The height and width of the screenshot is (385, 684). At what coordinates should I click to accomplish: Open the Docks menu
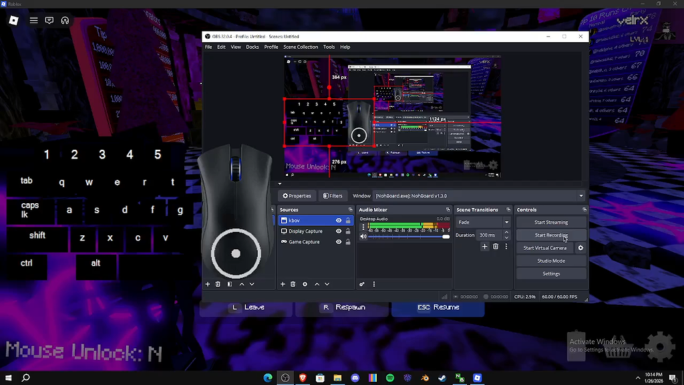(252, 47)
